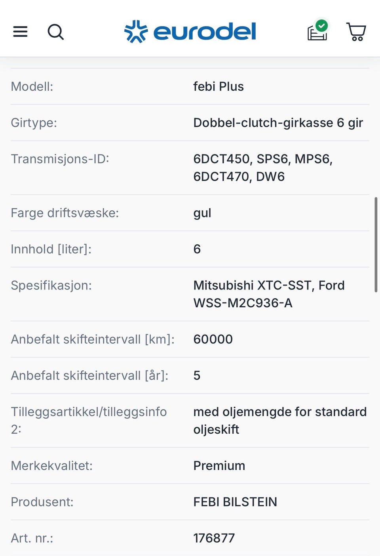Click the Farge driftsvæske gul value
Screen dimensions: 380x556
(202, 213)
